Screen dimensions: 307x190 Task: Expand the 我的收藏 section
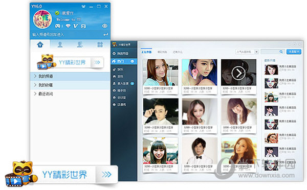[70, 85]
